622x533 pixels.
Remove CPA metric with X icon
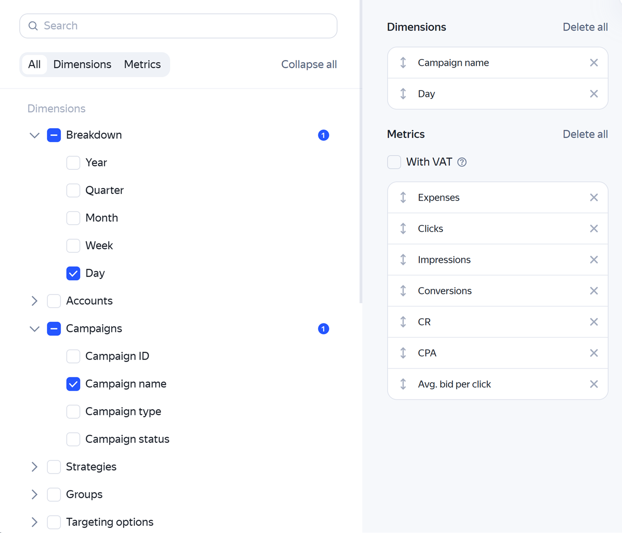pos(594,353)
